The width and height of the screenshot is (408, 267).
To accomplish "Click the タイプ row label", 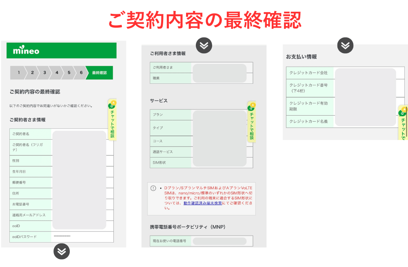I will click(x=158, y=128).
